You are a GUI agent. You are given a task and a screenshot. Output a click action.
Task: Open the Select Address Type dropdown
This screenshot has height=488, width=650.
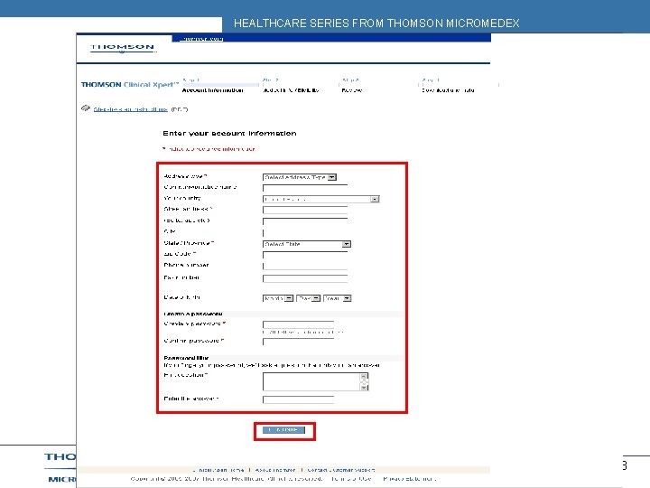tap(300, 177)
